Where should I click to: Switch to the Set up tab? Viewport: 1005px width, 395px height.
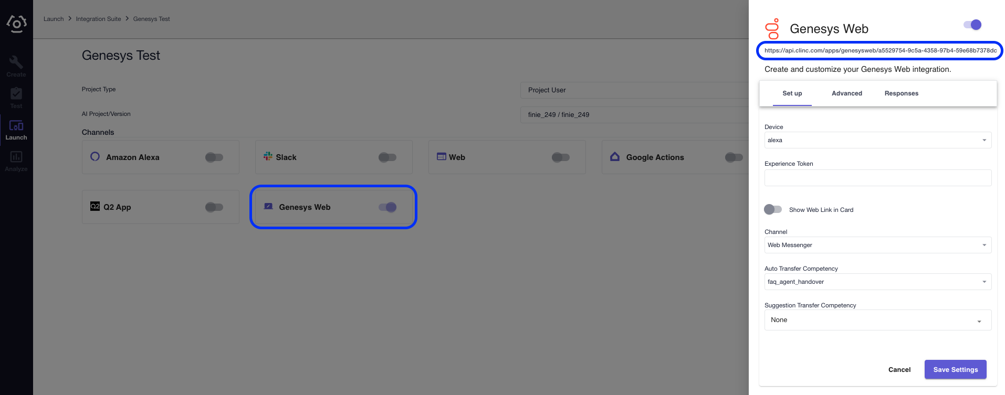792,93
